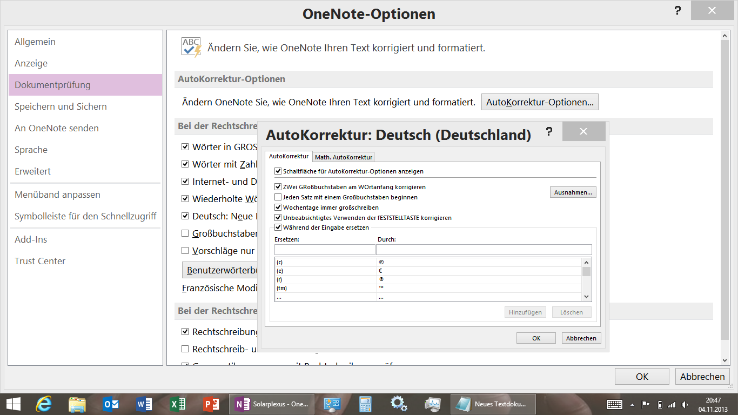Select Sprache in the options sidebar
The height and width of the screenshot is (415, 738).
85,150
